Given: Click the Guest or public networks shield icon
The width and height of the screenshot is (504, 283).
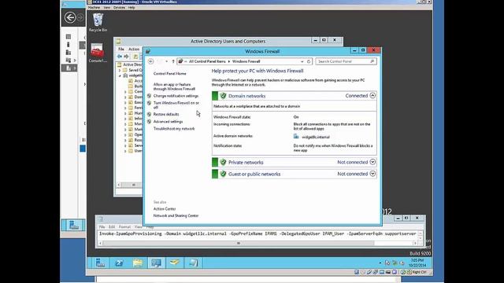Looking at the screenshot, I should click(x=223, y=174).
